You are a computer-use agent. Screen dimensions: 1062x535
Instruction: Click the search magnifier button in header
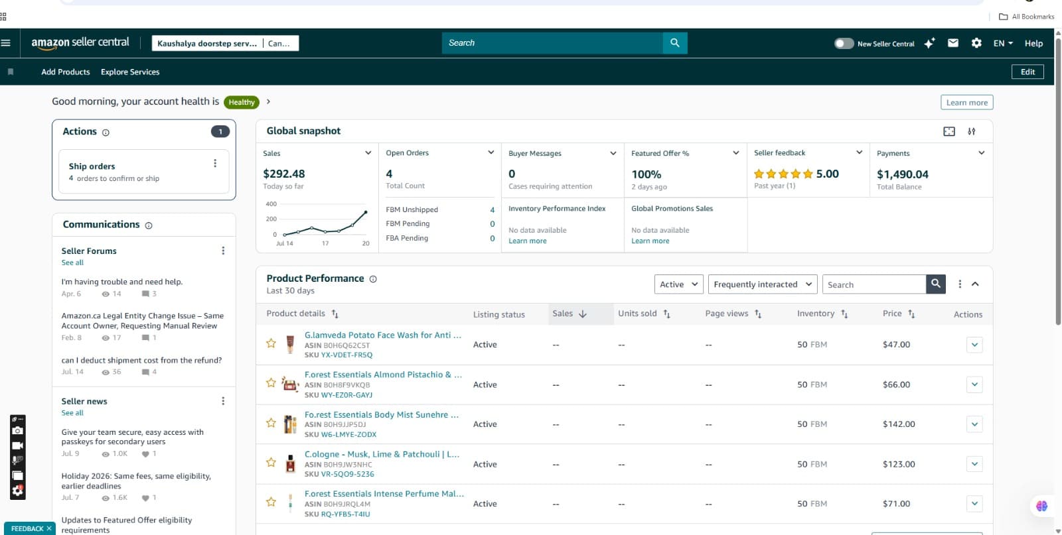(675, 43)
